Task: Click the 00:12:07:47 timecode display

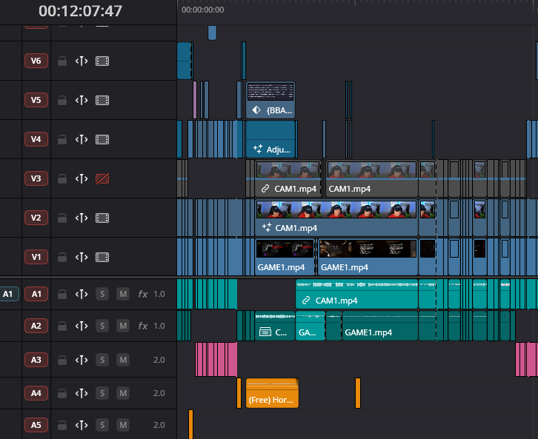Action: point(80,11)
